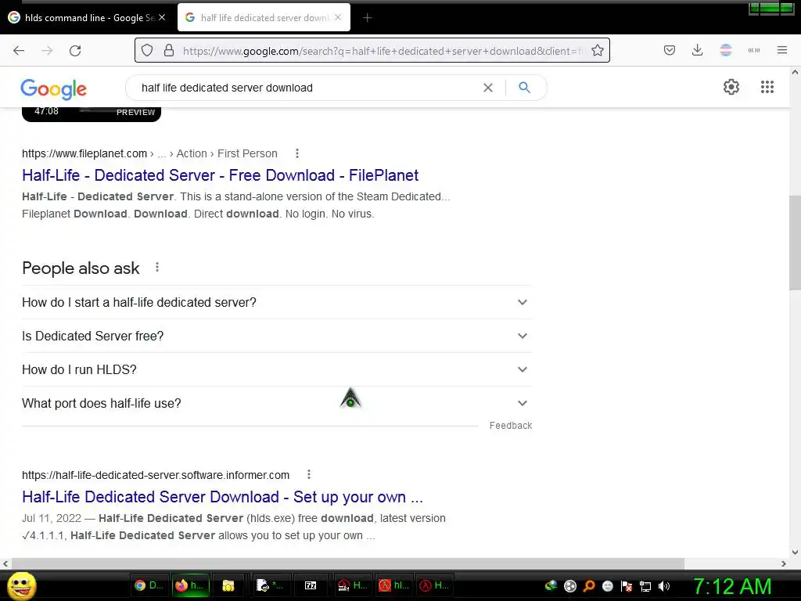Image resolution: width=801 pixels, height=601 pixels.
Task: Click the extension icon beside the hamburger menu
Action: coord(754,50)
